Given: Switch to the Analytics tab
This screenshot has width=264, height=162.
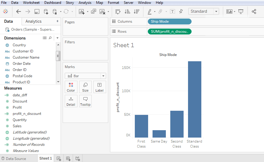Looking at the screenshot, I should [x=33, y=21].
